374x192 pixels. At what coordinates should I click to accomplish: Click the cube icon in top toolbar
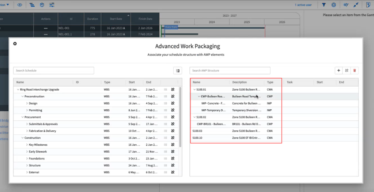[x=42, y=5]
